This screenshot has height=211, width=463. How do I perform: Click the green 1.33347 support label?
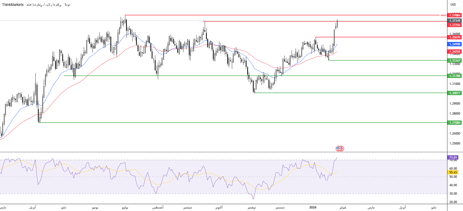coord(455,61)
